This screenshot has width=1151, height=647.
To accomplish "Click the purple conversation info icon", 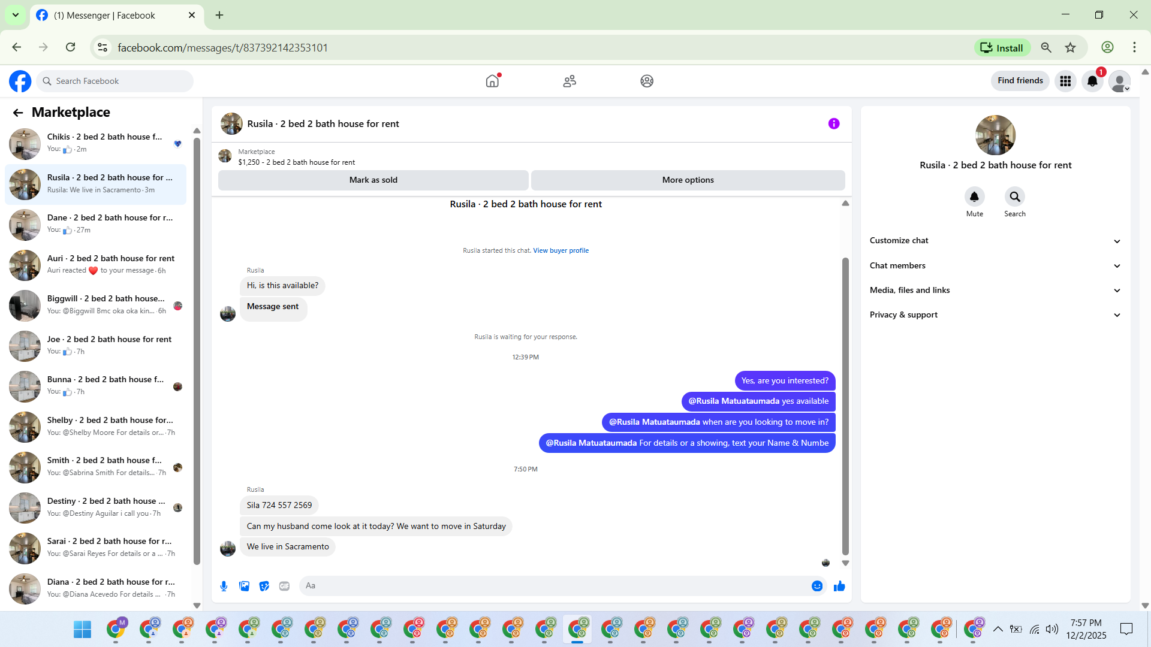I will point(834,123).
